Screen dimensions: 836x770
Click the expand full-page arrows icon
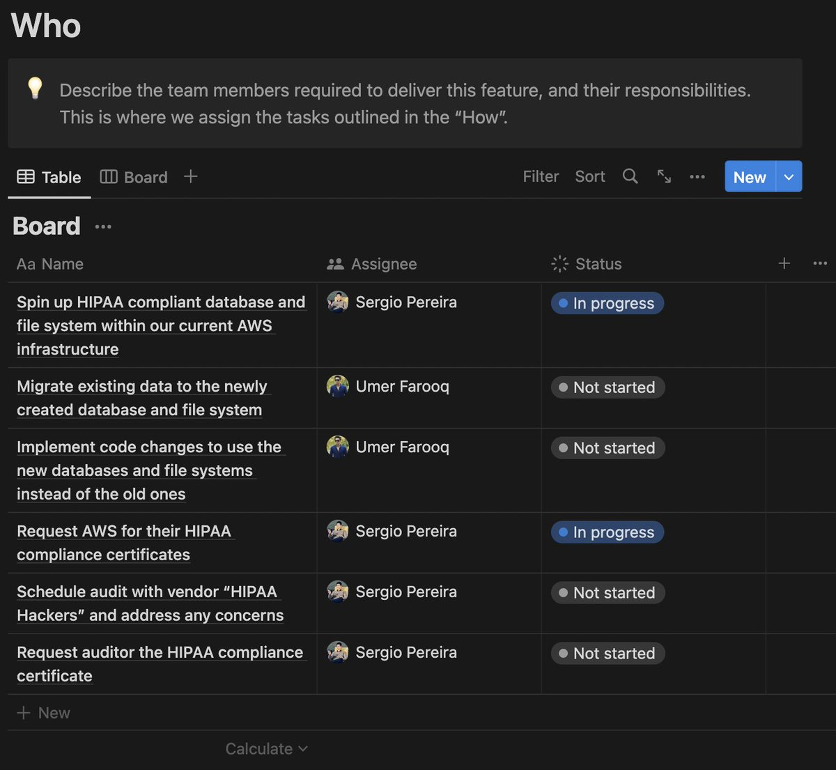click(x=664, y=176)
